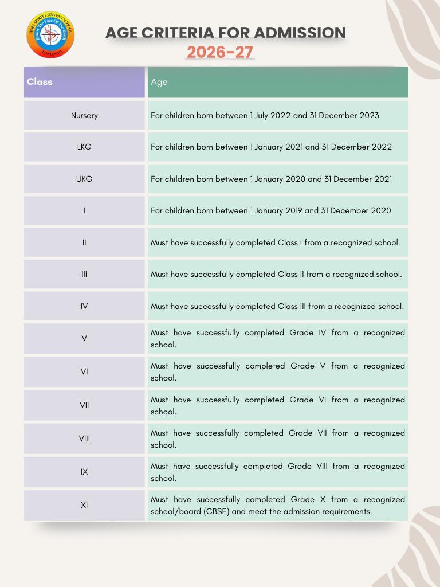Click the LKG birth date range text
This screenshot has width=440, height=587.
click(x=271, y=147)
